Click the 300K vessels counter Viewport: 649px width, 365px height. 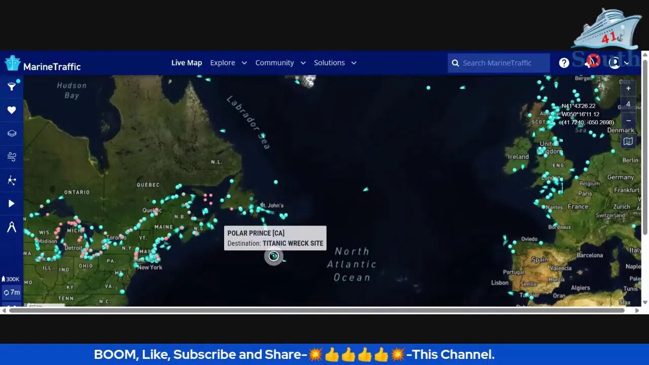11,279
